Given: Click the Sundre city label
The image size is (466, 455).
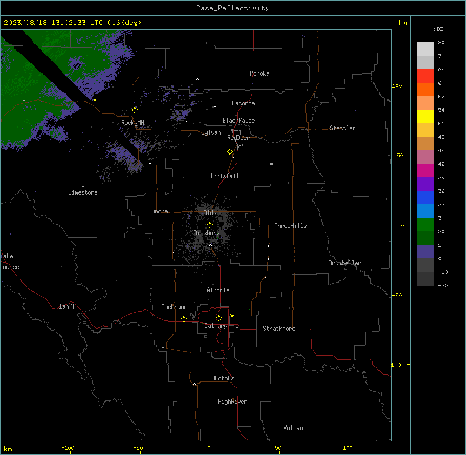Looking at the screenshot, I should click(158, 211).
